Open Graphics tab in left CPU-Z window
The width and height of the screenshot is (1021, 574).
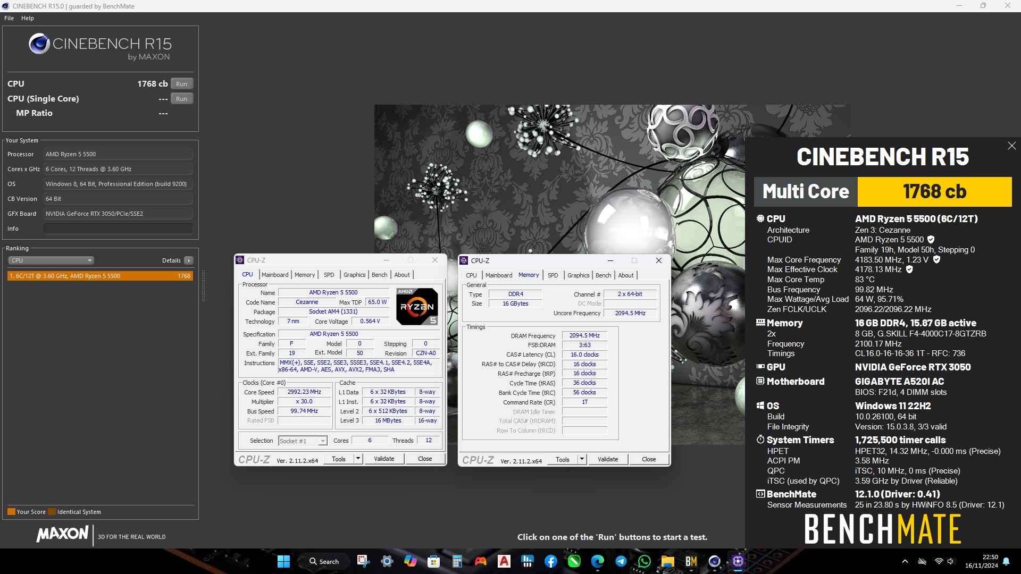(355, 275)
